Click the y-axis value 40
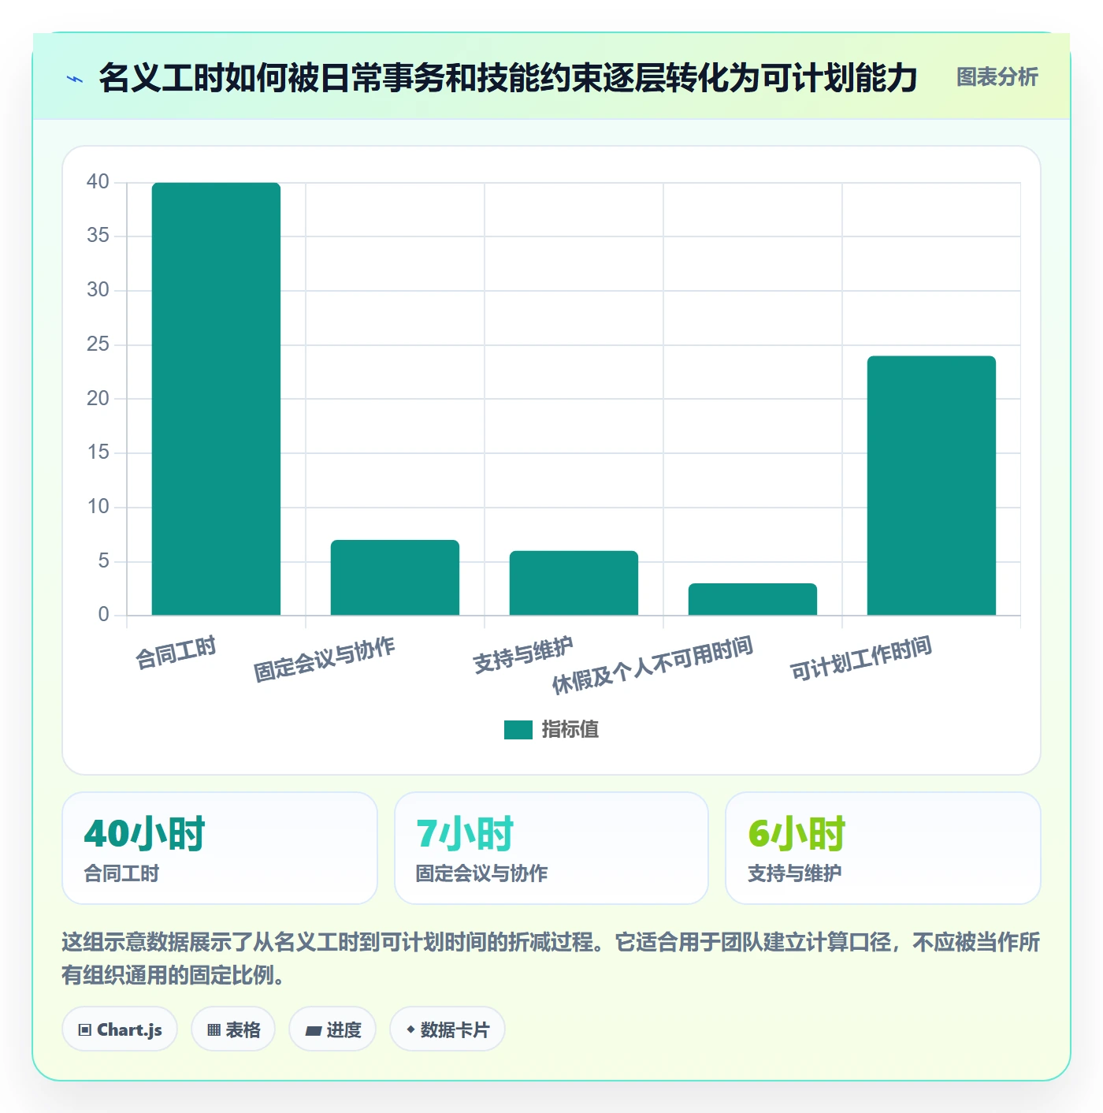This screenshot has width=1103, height=1113. click(x=98, y=182)
